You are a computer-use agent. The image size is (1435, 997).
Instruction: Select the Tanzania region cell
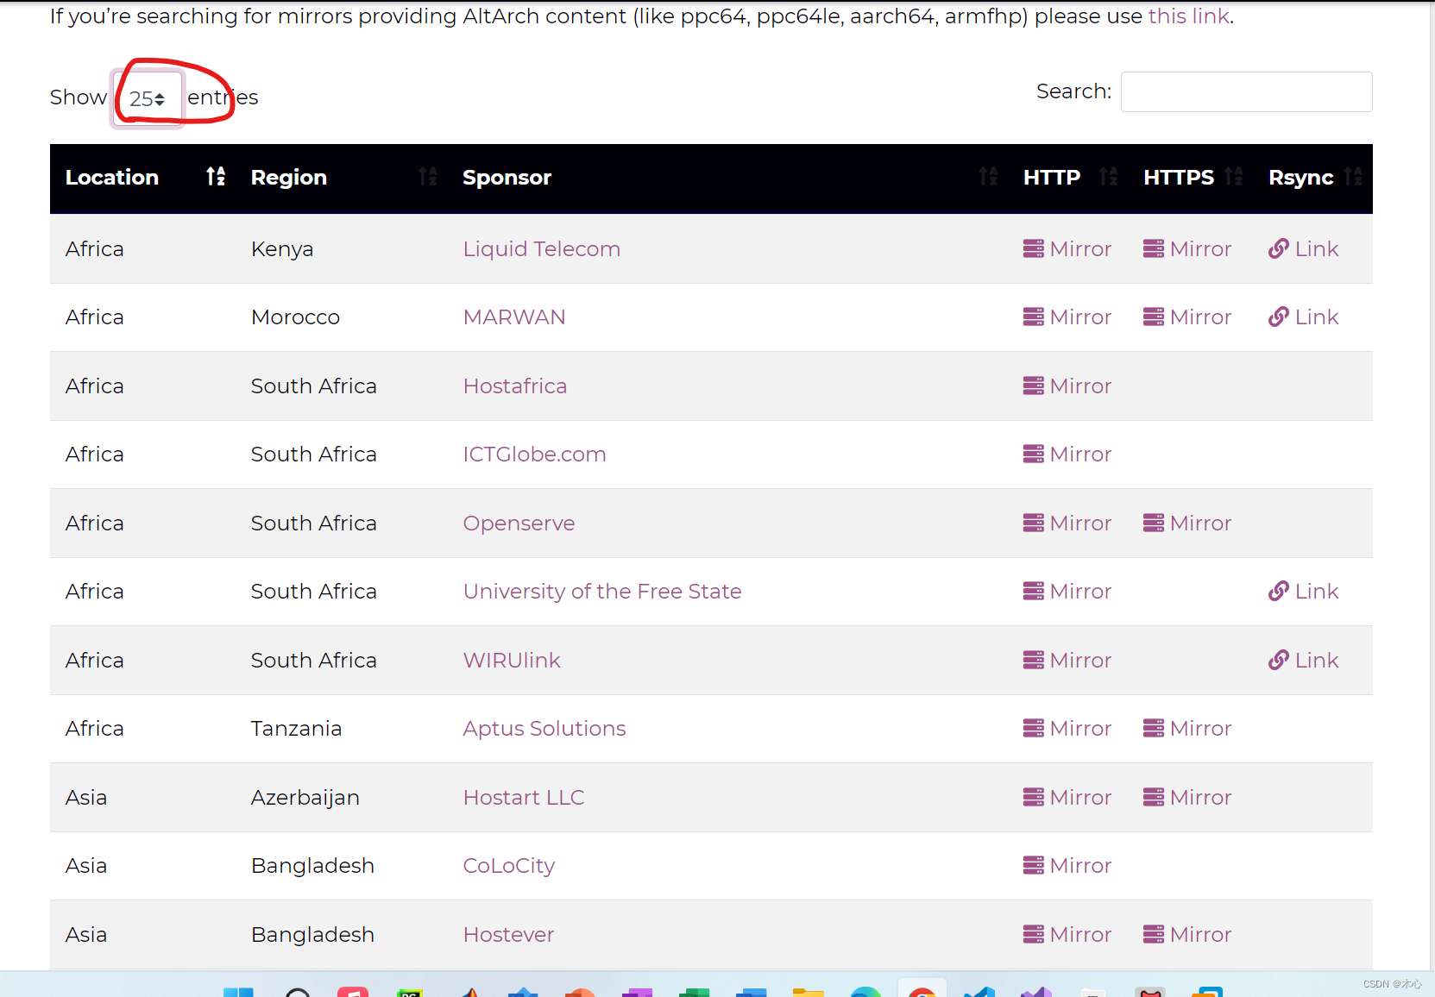[x=296, y=729]
